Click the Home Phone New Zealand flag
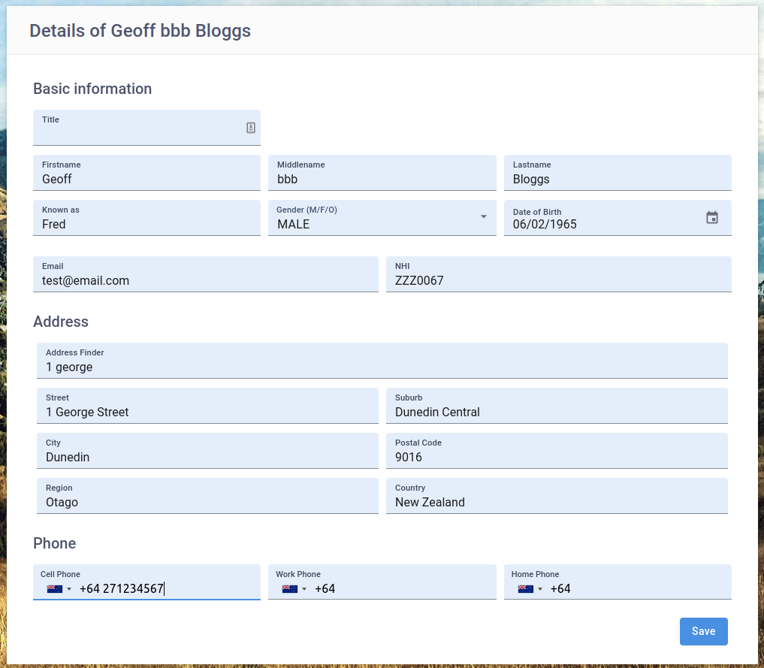This screenshot has height=668, width=764. pos(525,589)
